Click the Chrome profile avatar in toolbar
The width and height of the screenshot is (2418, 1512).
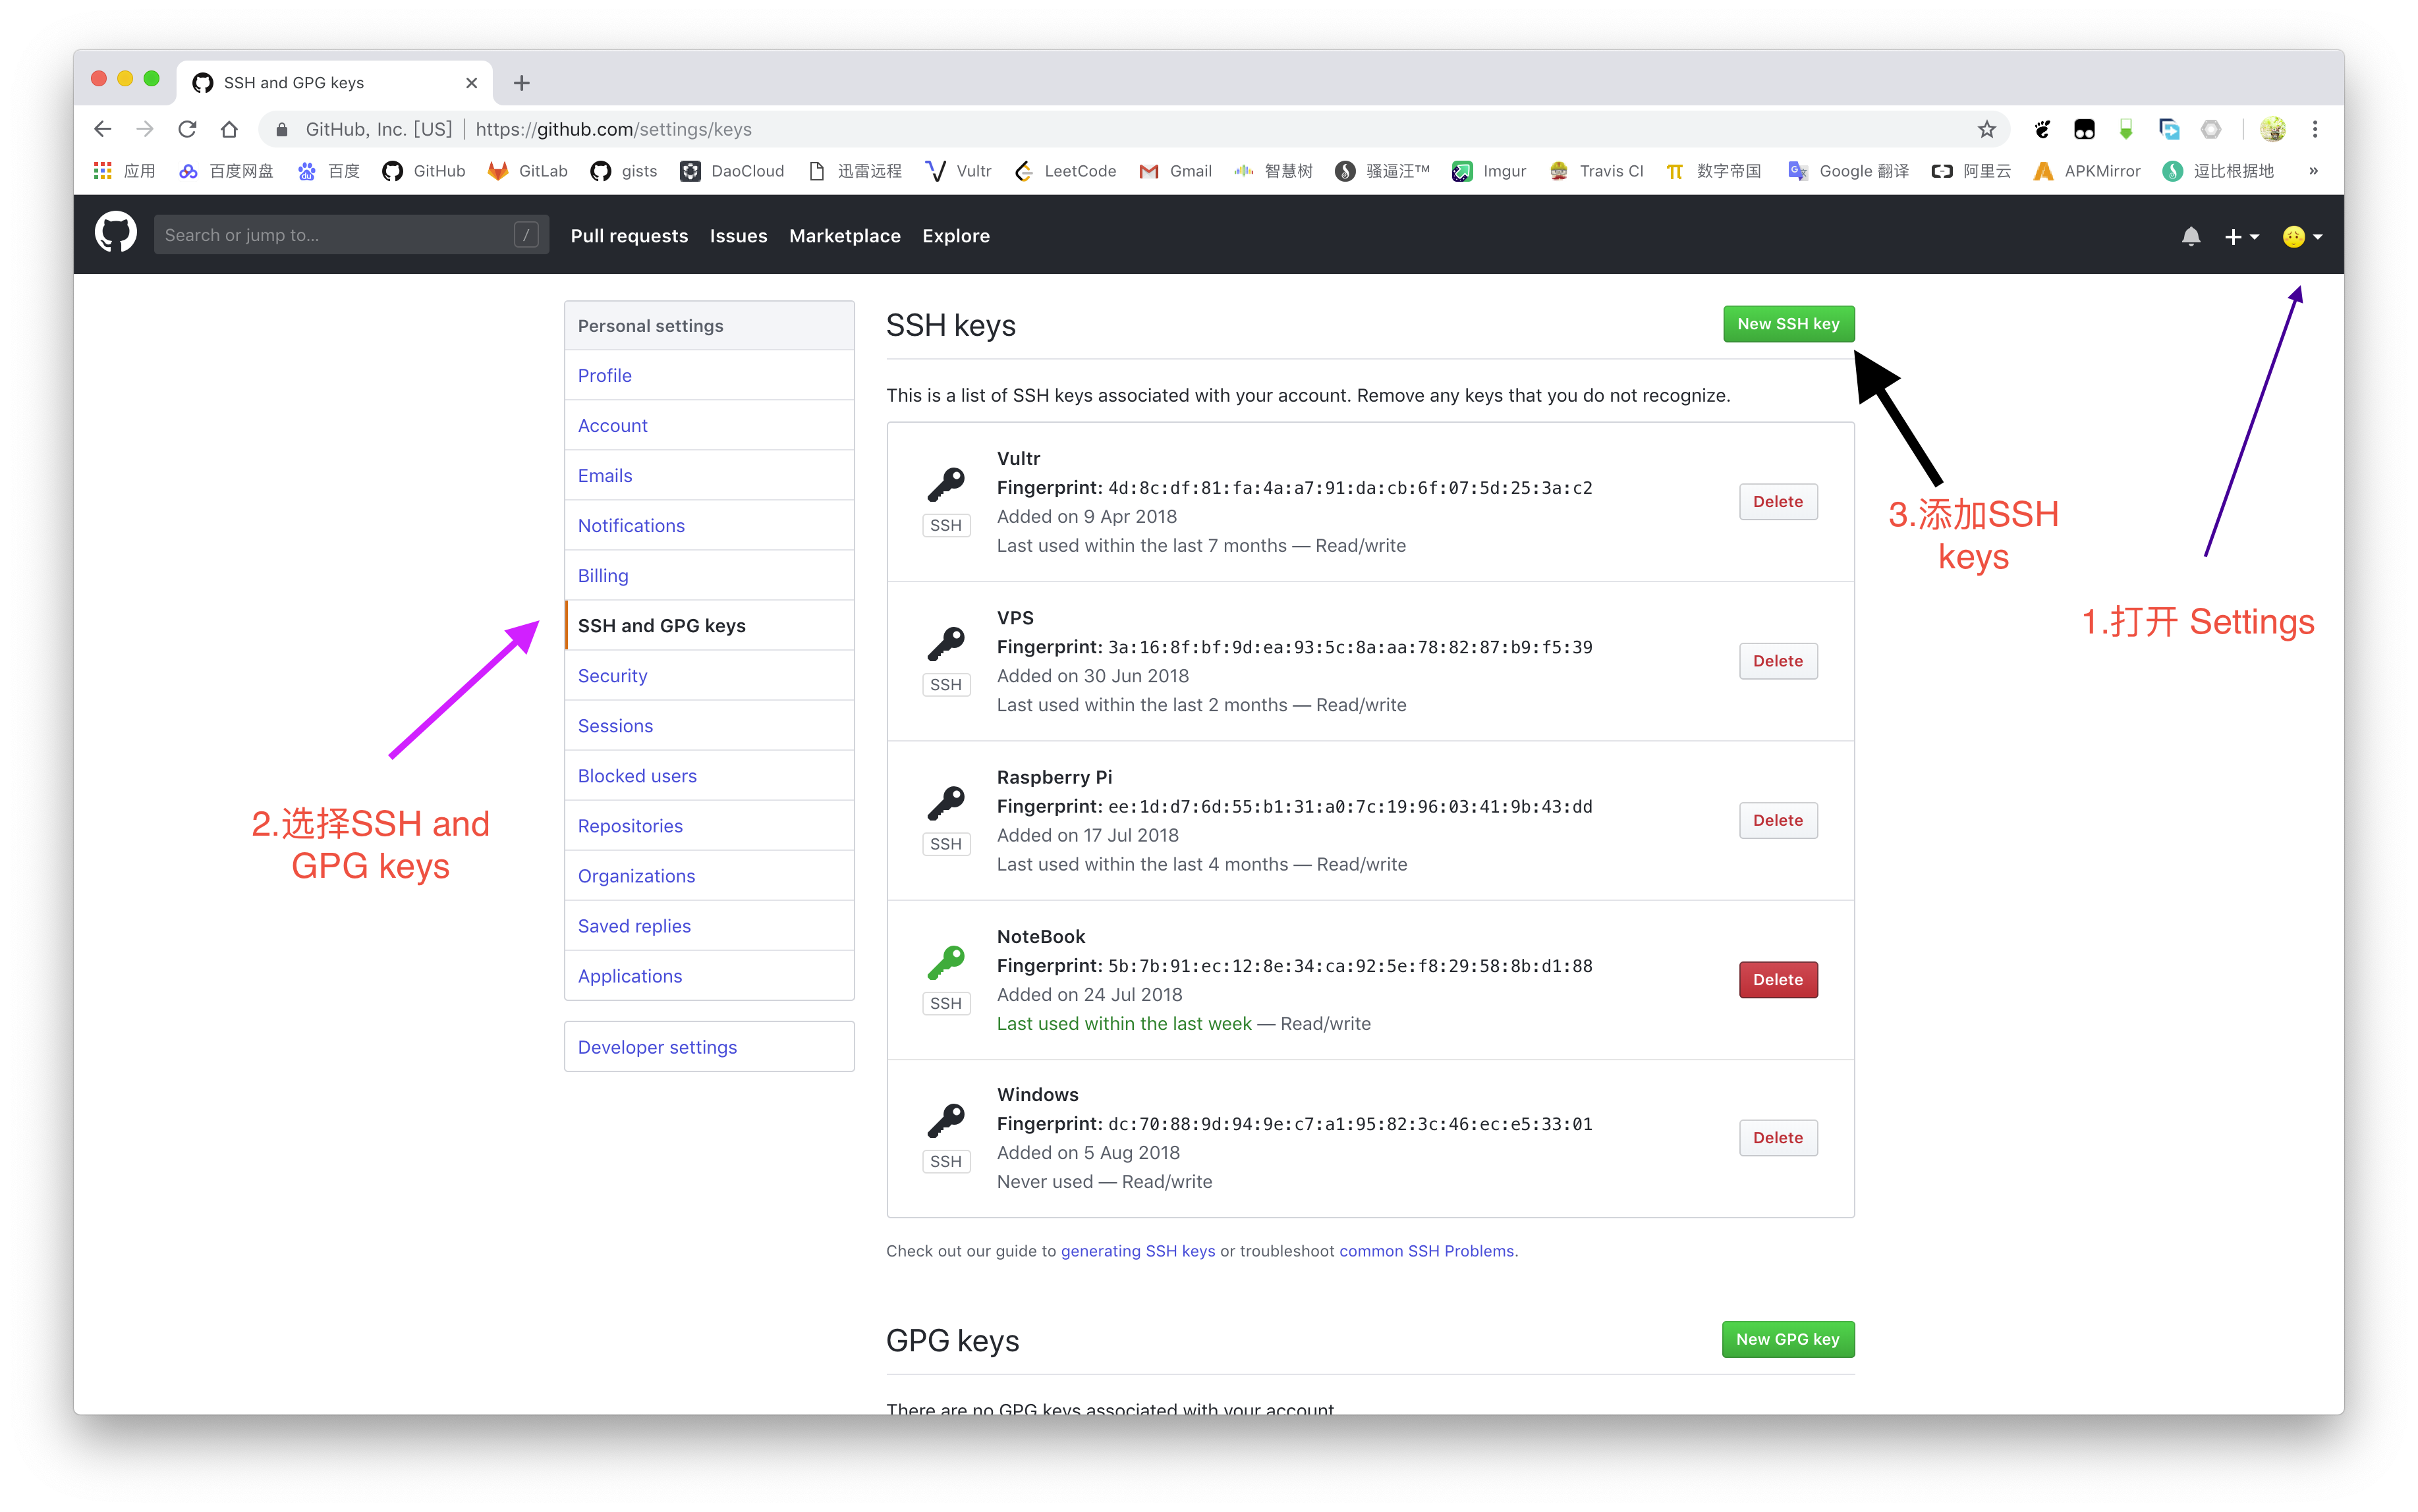[x=2273, y=129]
